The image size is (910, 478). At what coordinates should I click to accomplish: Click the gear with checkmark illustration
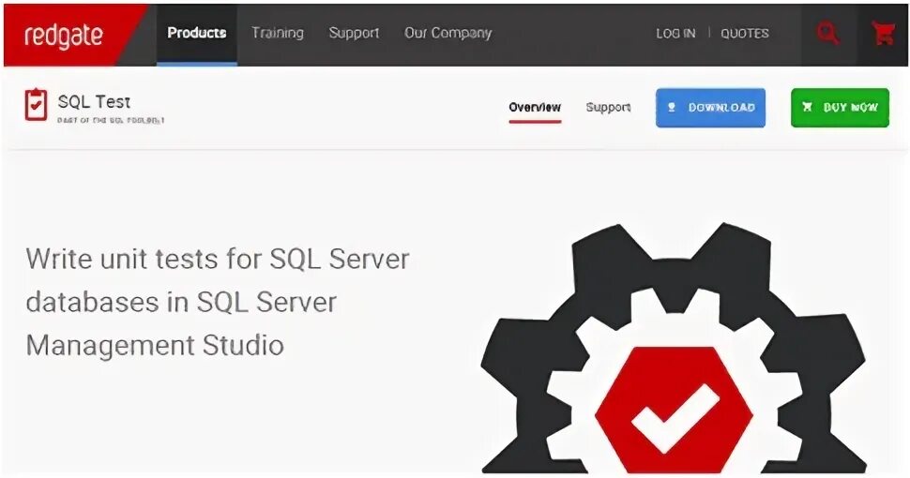pyautogui.click(x=674, y=348)
